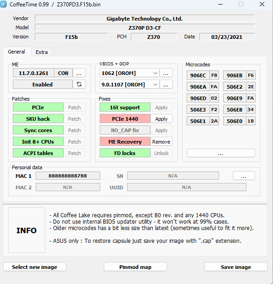Toggle the ME Enabled state button
Image resolution: width=273 pixels, height=284 pixels.
coord(43,85)
